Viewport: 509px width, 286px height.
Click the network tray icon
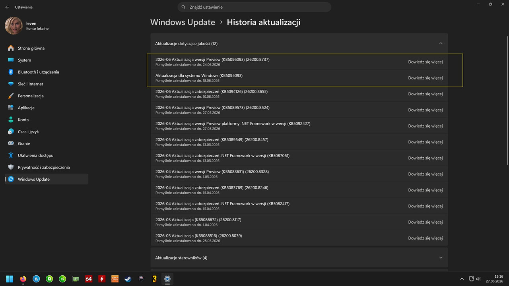(x=471, y=279)
